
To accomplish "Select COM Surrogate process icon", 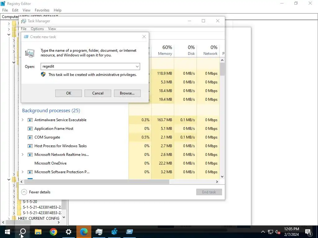I will [30, 137].
